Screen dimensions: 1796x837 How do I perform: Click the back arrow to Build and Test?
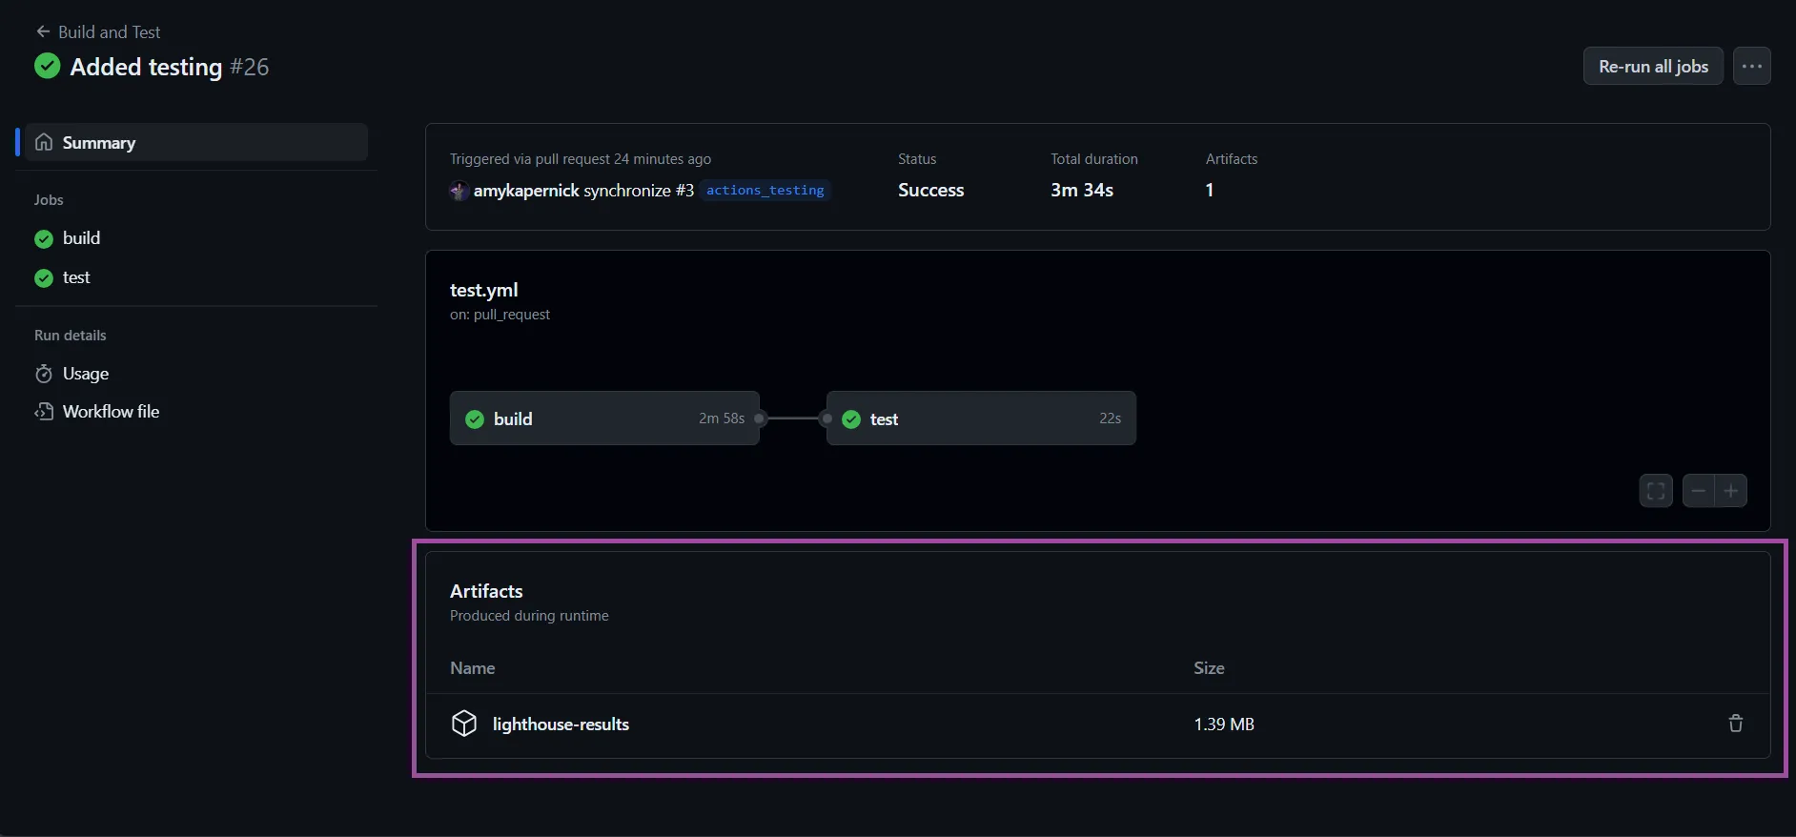(43, 31)
